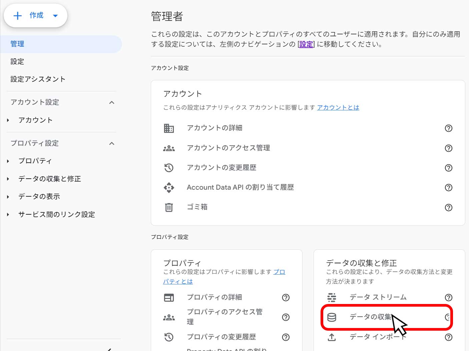Open プロパティの変更履歴 row
This screenshot has width=469, height=351.
click(221, 337)
